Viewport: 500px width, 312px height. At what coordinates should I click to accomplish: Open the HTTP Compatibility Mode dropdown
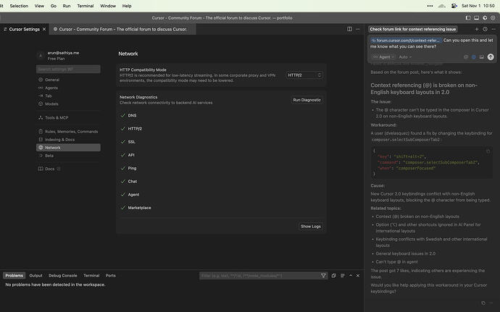pos(304,75)
